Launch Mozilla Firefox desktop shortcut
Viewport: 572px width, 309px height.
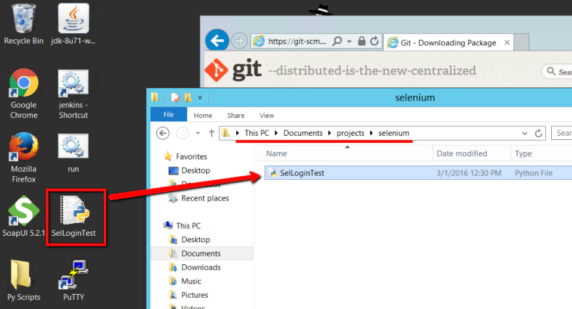24,149
